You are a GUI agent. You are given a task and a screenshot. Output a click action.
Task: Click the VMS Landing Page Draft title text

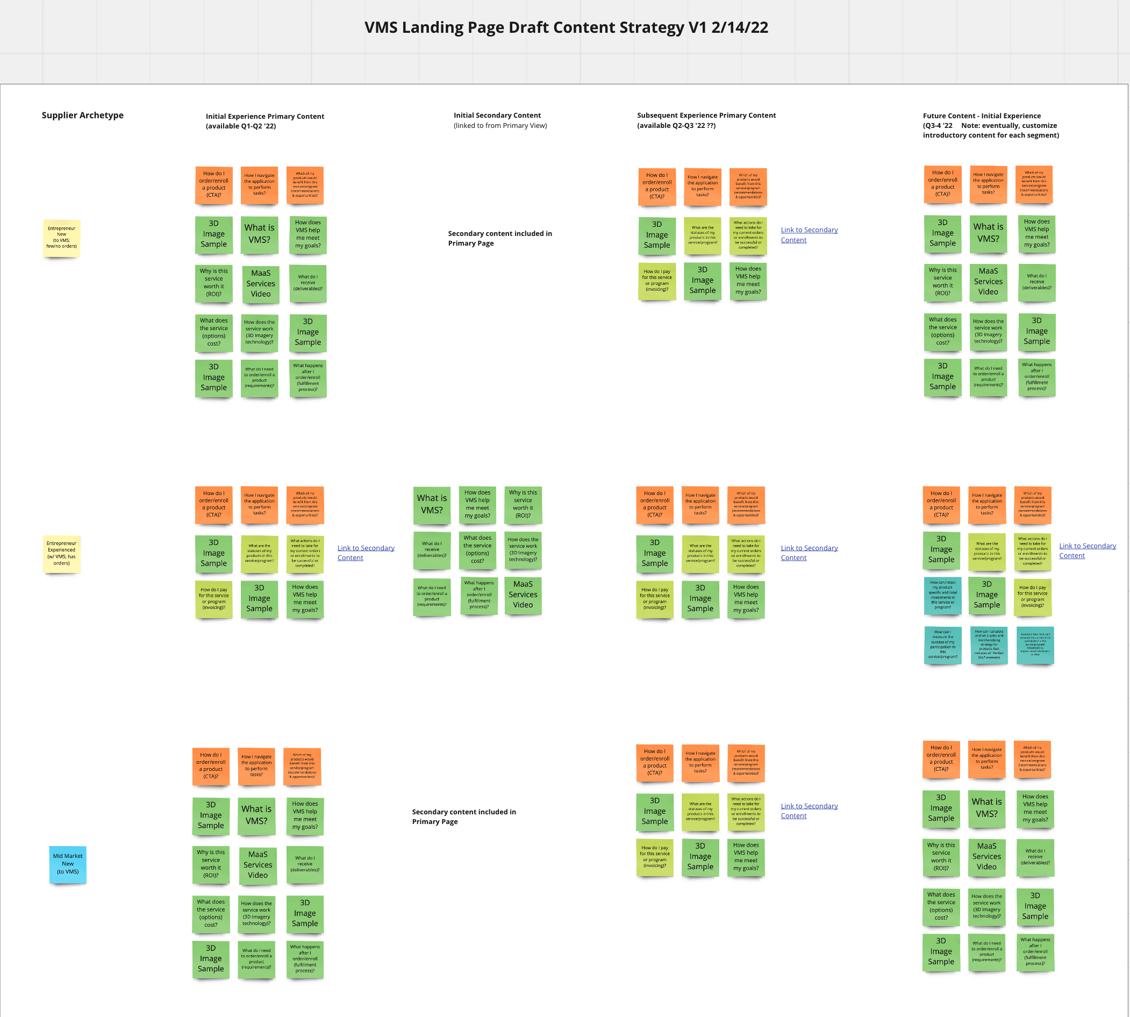(566, 27)
